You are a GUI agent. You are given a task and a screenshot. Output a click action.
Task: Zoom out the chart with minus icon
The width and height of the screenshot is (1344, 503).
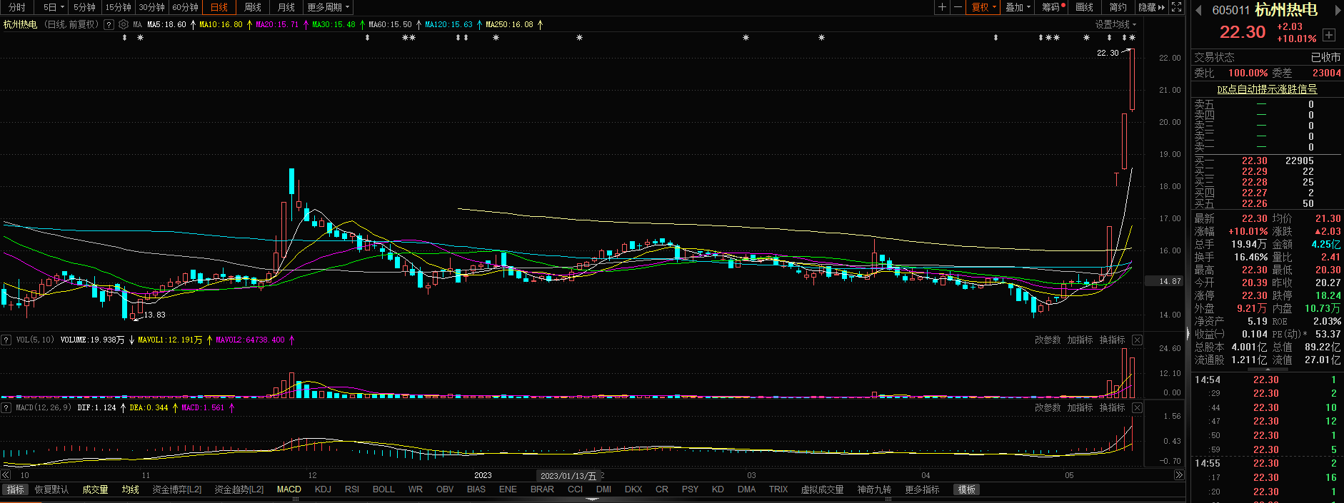tap(958, 7)
